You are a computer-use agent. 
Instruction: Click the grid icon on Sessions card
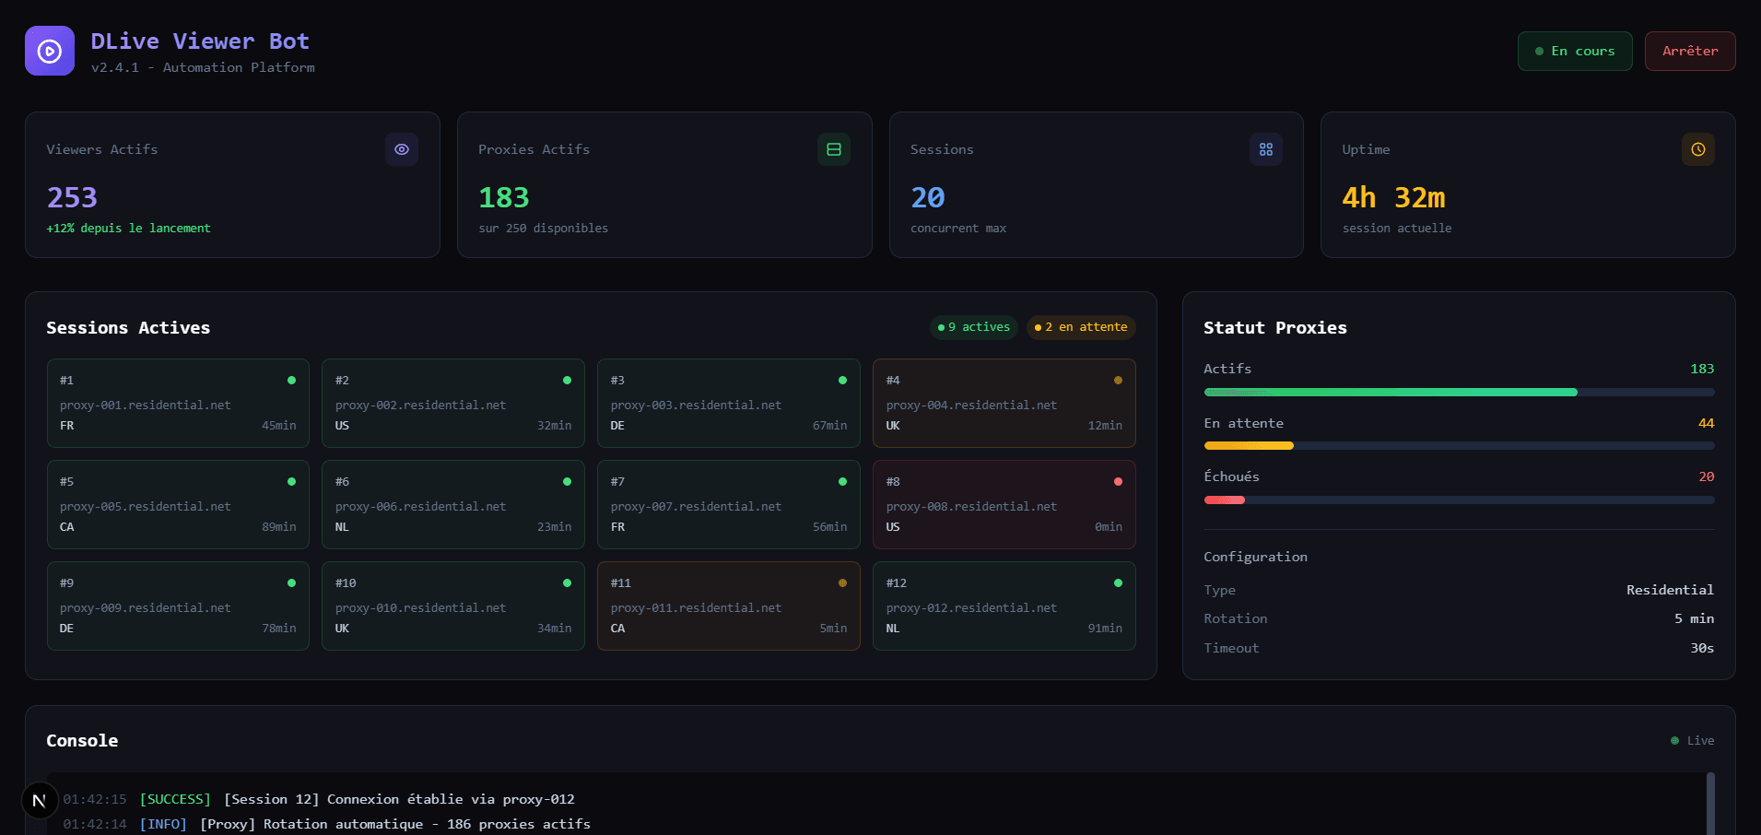[1265, 149]
